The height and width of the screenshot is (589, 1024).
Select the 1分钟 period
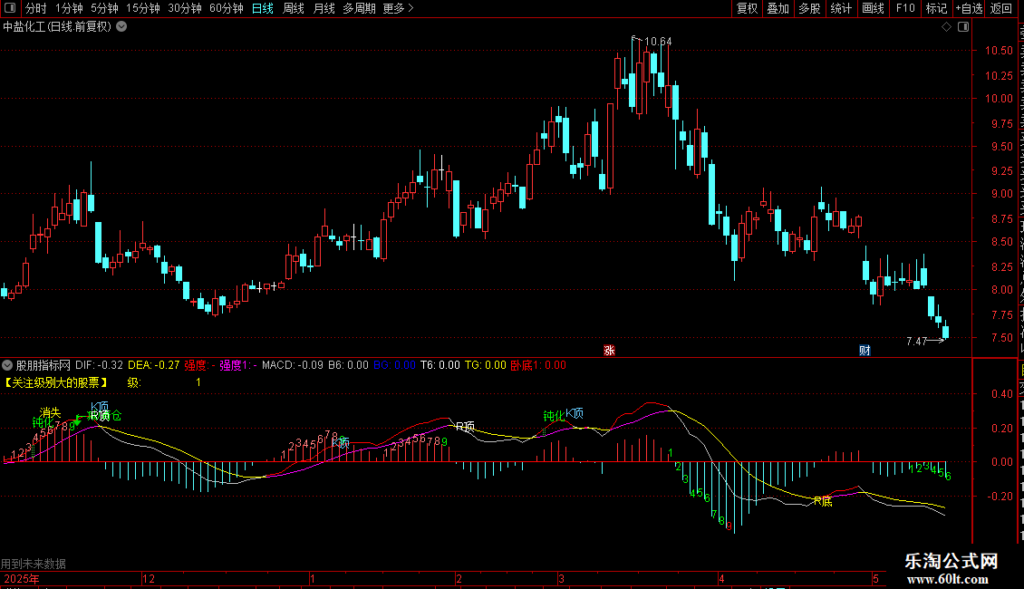69,8
